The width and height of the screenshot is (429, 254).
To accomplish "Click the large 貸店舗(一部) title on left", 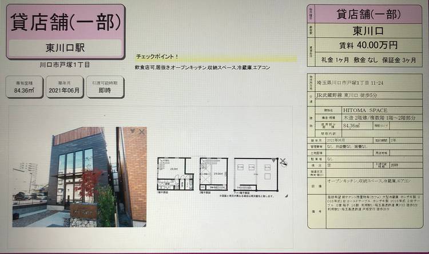I will [x=66, y=22].
